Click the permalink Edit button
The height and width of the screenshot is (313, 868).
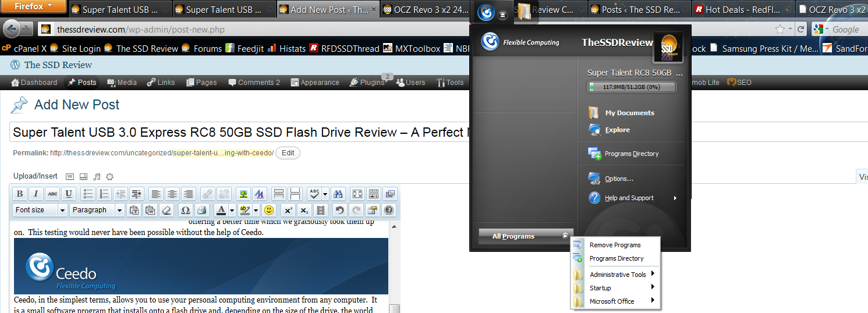(x=288, y=153)
